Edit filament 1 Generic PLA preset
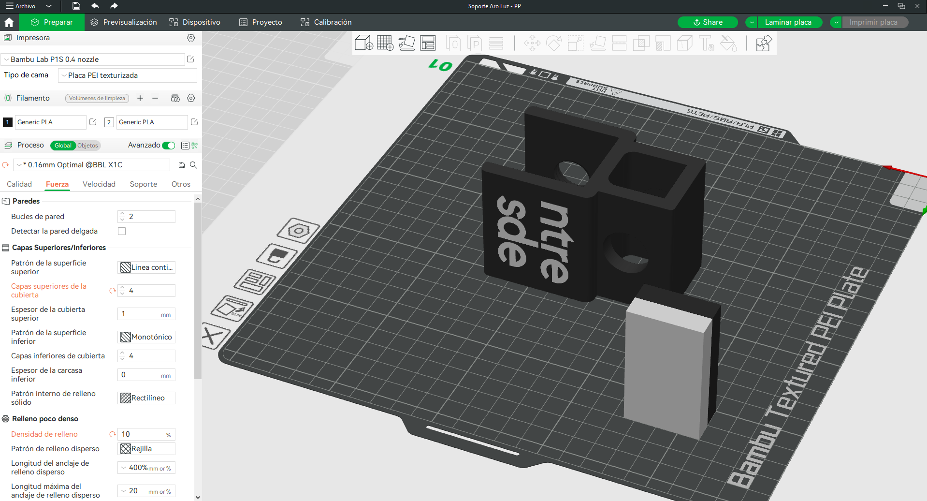 tap(93, 122)
